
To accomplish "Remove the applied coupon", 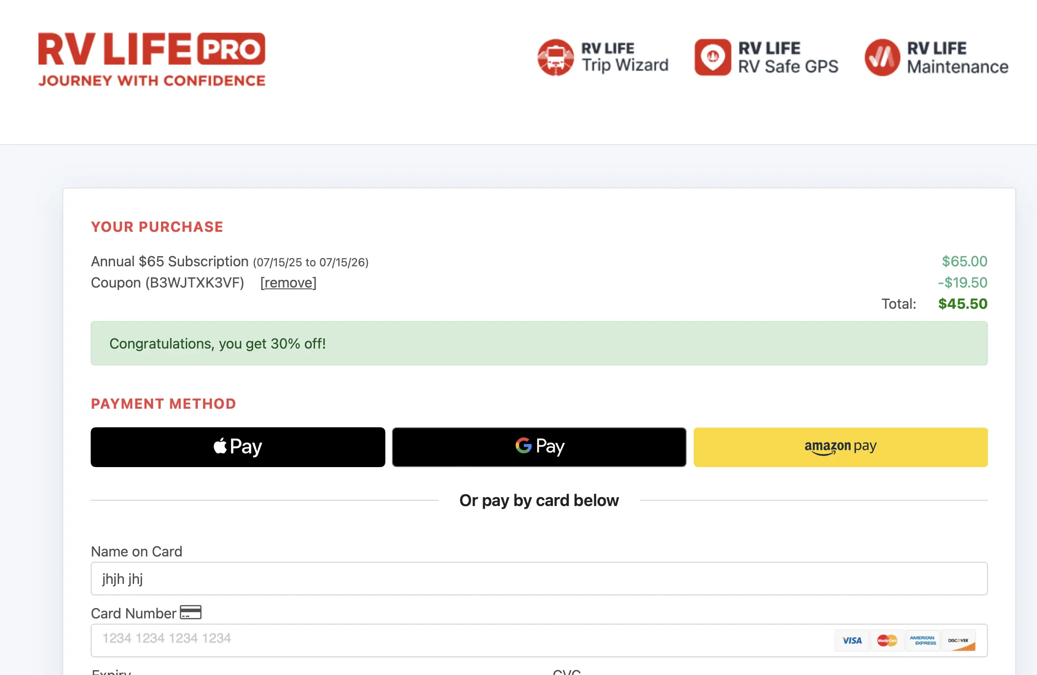I will point(288,283).
